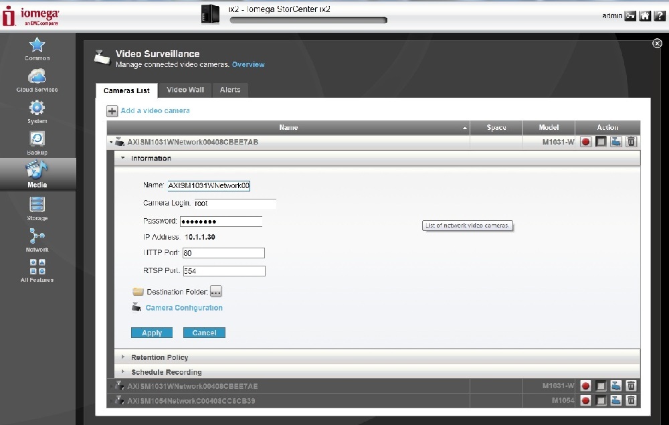
Task: Expand camera row AXISM1054NetworkC00408CC6CB39
Action: click(x=111, y=401)
